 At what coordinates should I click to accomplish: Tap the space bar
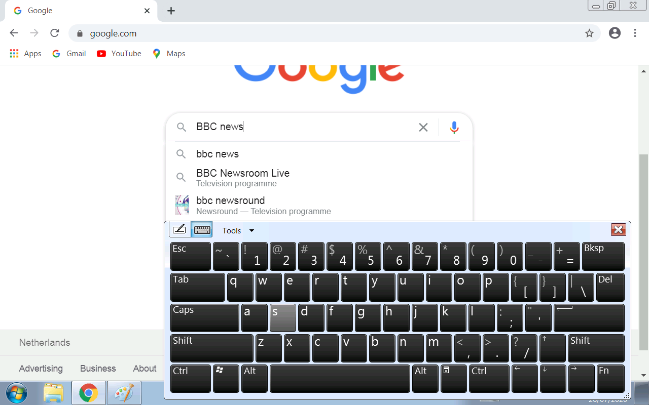pos(340,379)
